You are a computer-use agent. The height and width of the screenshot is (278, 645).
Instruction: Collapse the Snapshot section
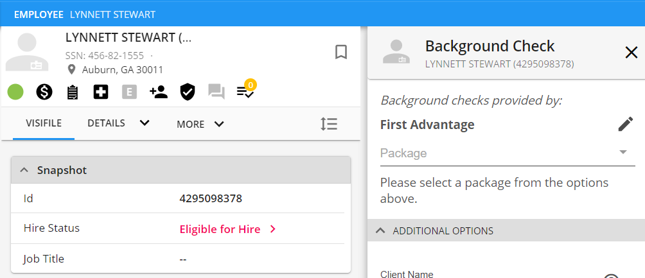(x=24, y=170)
